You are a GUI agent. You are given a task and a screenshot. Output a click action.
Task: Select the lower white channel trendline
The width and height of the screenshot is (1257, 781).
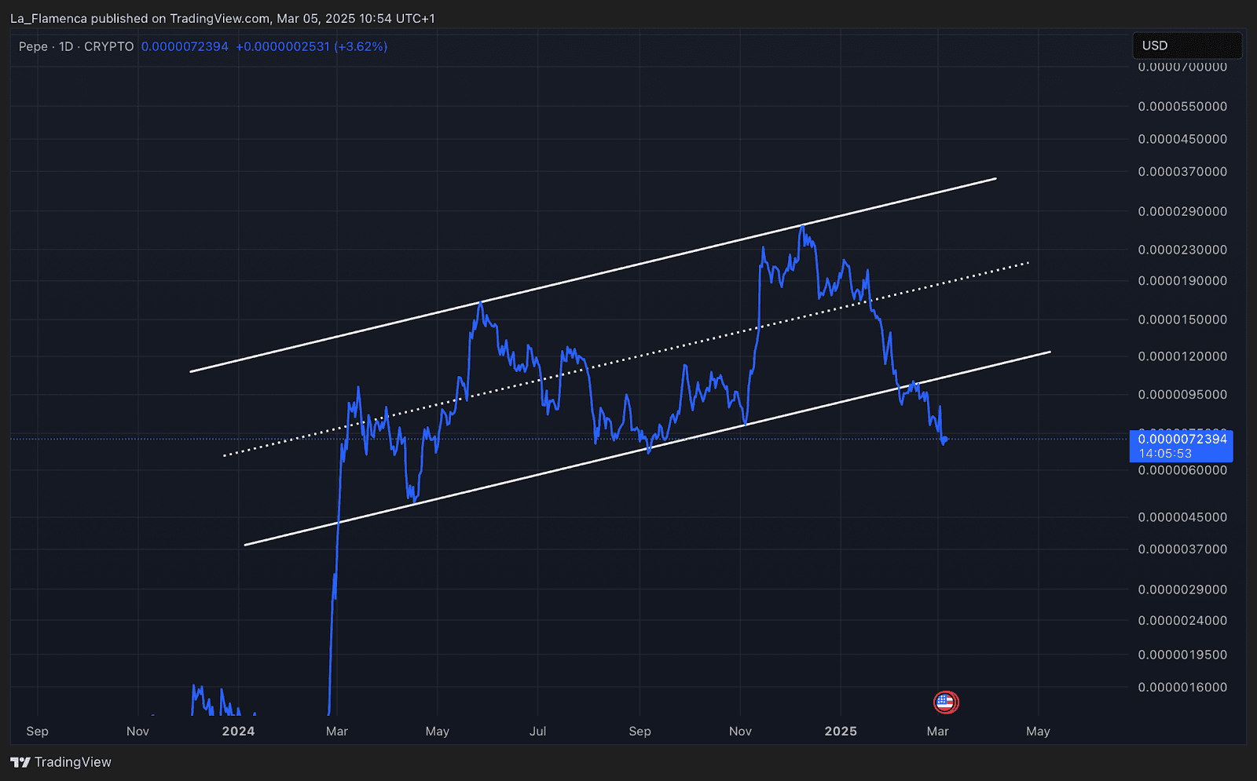coord(647,448)
